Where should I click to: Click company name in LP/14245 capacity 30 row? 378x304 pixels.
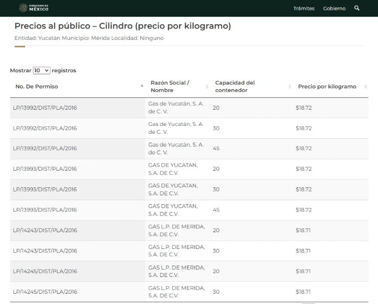(177, 292)
